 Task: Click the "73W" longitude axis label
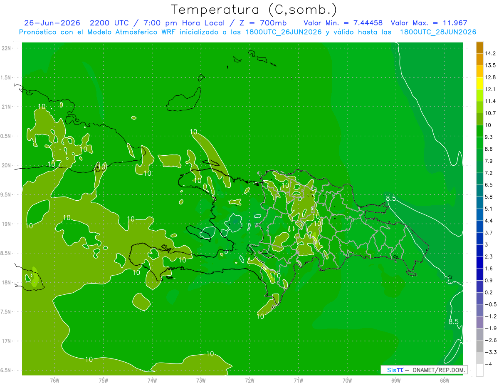click(x=201, y=381)
